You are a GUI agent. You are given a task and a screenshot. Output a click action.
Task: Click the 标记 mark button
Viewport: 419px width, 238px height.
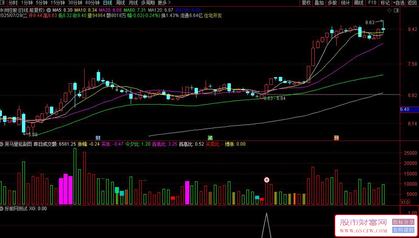[385, 3]
